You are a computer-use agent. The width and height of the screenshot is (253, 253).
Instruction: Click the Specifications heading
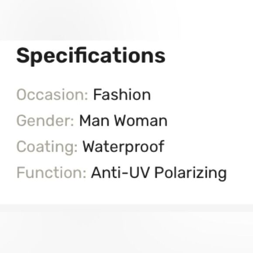[91, 56]
